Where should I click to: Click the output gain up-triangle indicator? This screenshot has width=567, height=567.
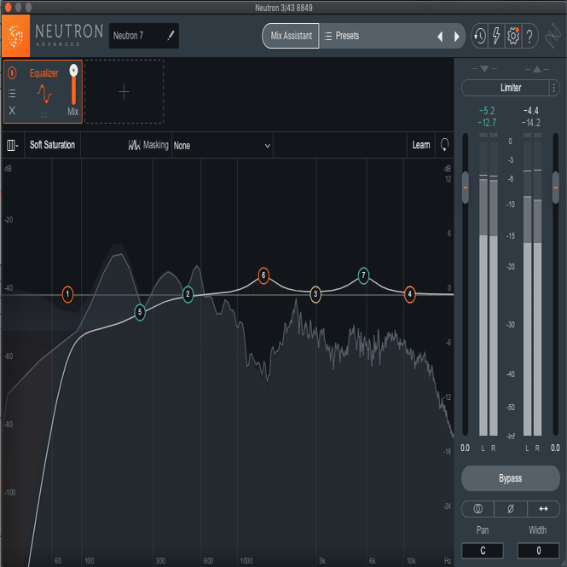(537, 69)
